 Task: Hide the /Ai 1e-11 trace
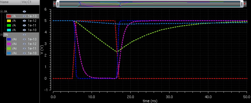pyautogui.click(x=24, y=49)
